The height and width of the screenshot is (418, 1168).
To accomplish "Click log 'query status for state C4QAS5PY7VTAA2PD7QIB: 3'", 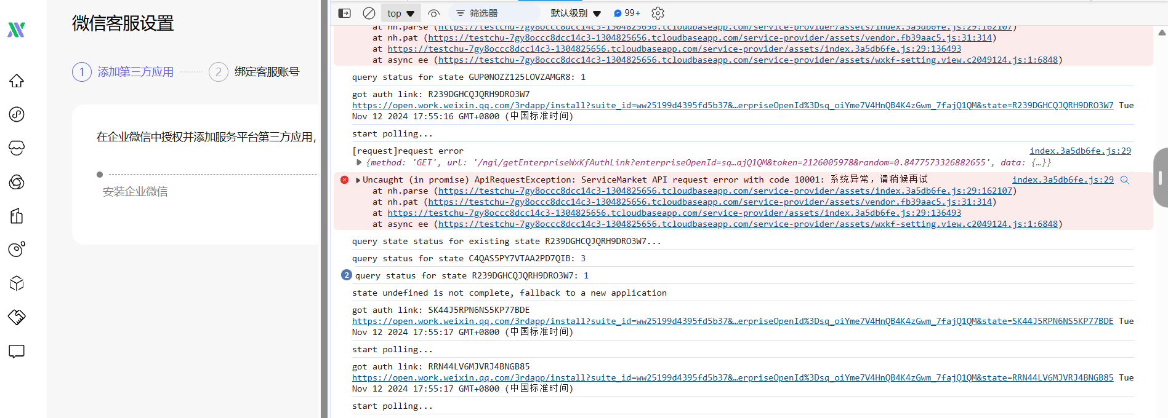I will tap(469, 258).
